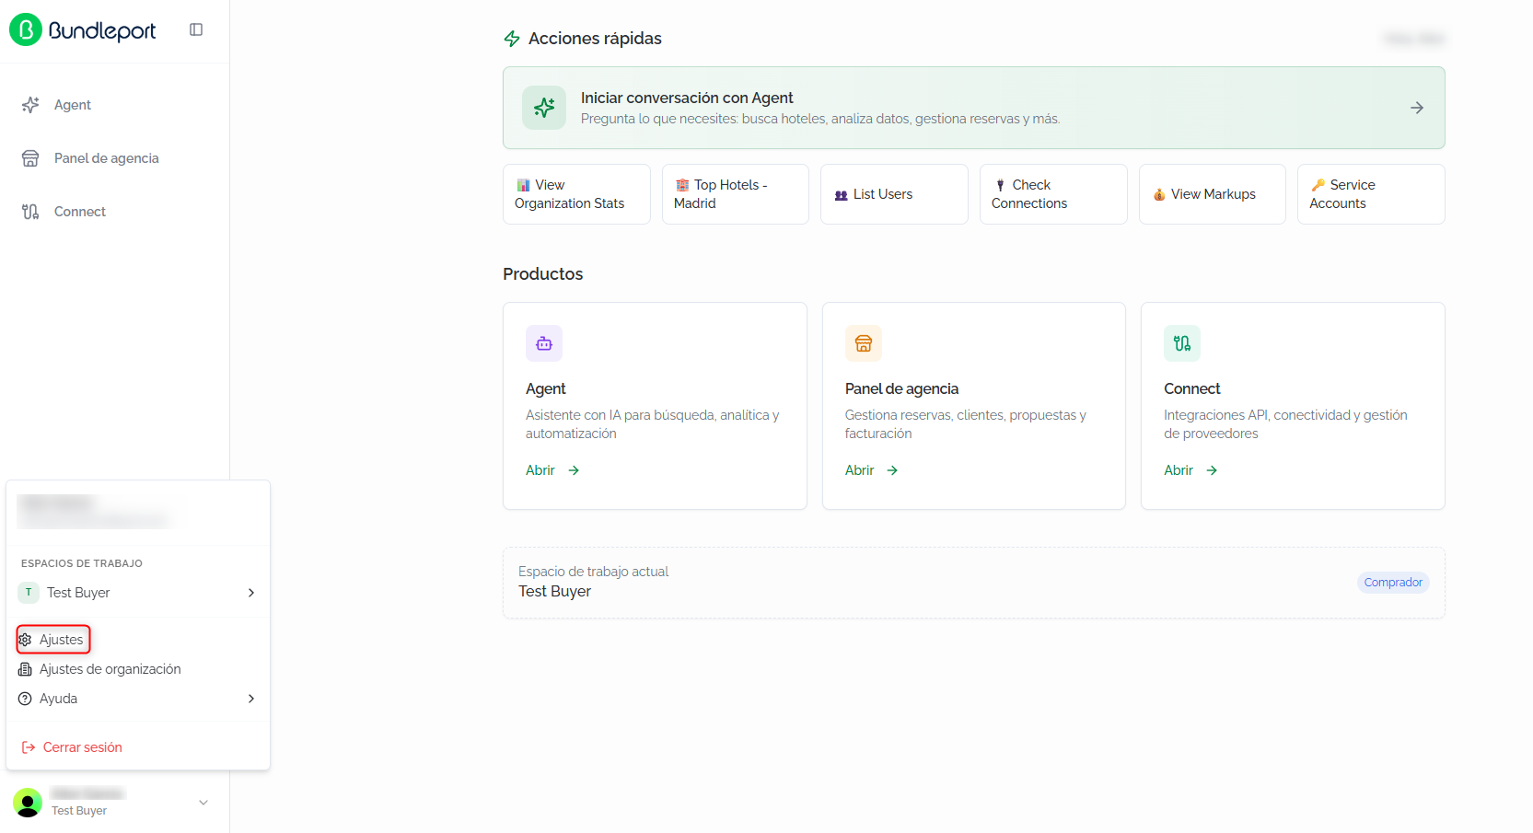Click the Connect card title text
1533x833 pixels.
(x=1192, y=389)
